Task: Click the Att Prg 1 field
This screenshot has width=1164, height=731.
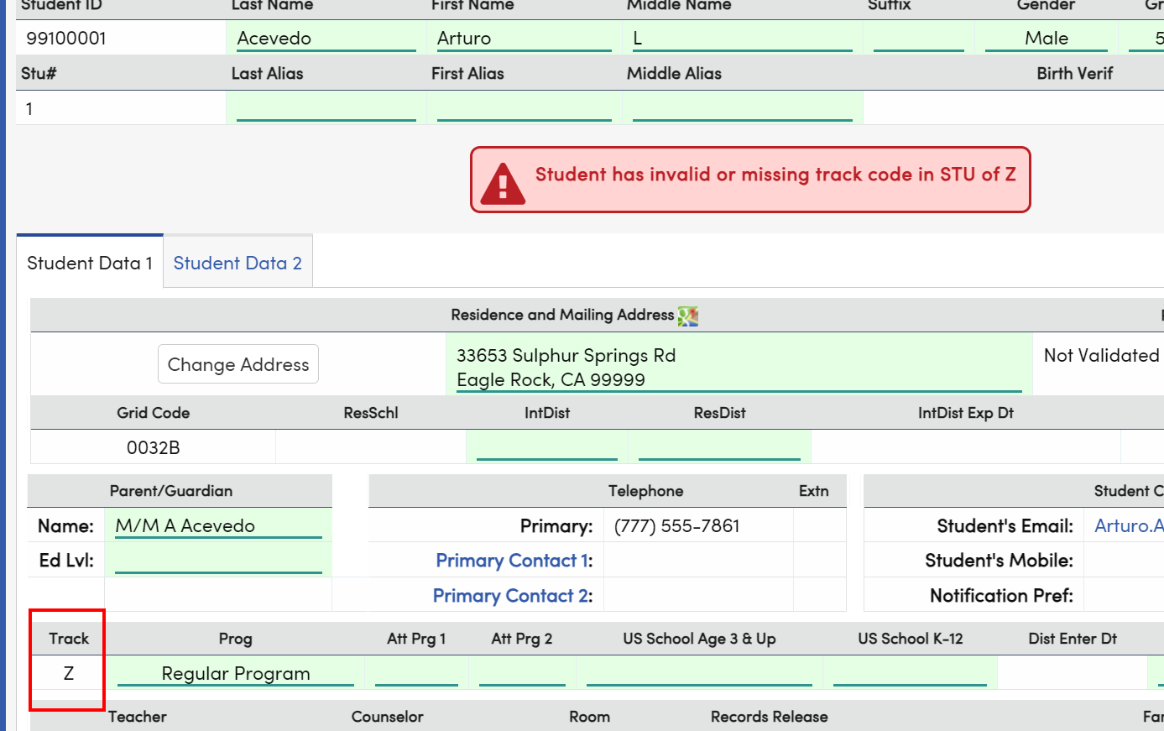Action: click(416, 673)
